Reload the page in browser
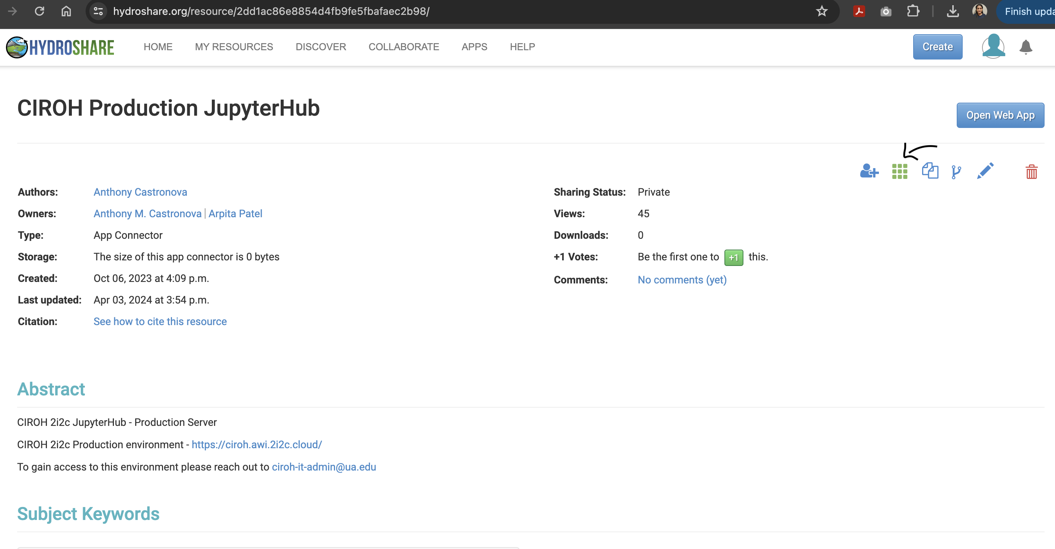This screenshot has height=549, width=1055. [39, 11]
